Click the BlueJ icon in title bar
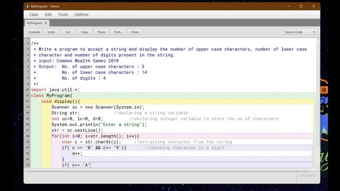Viewport: 340px width, 191px height. (28, 6)
